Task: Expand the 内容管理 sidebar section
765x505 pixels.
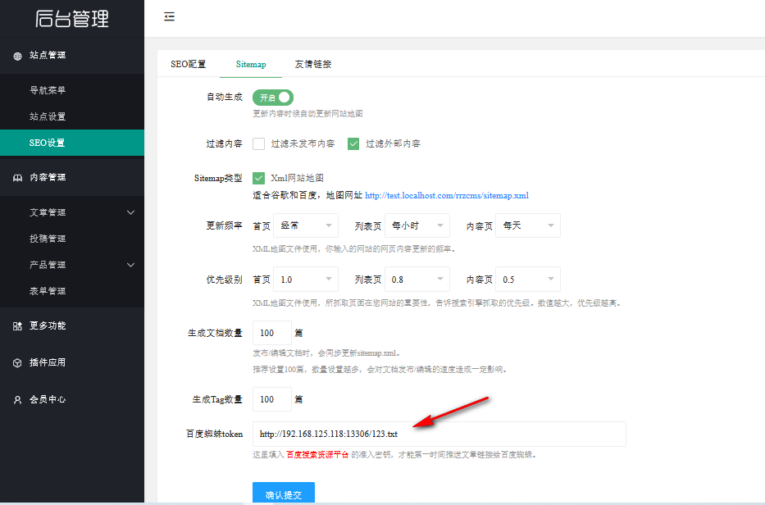Action: [72, 177]
